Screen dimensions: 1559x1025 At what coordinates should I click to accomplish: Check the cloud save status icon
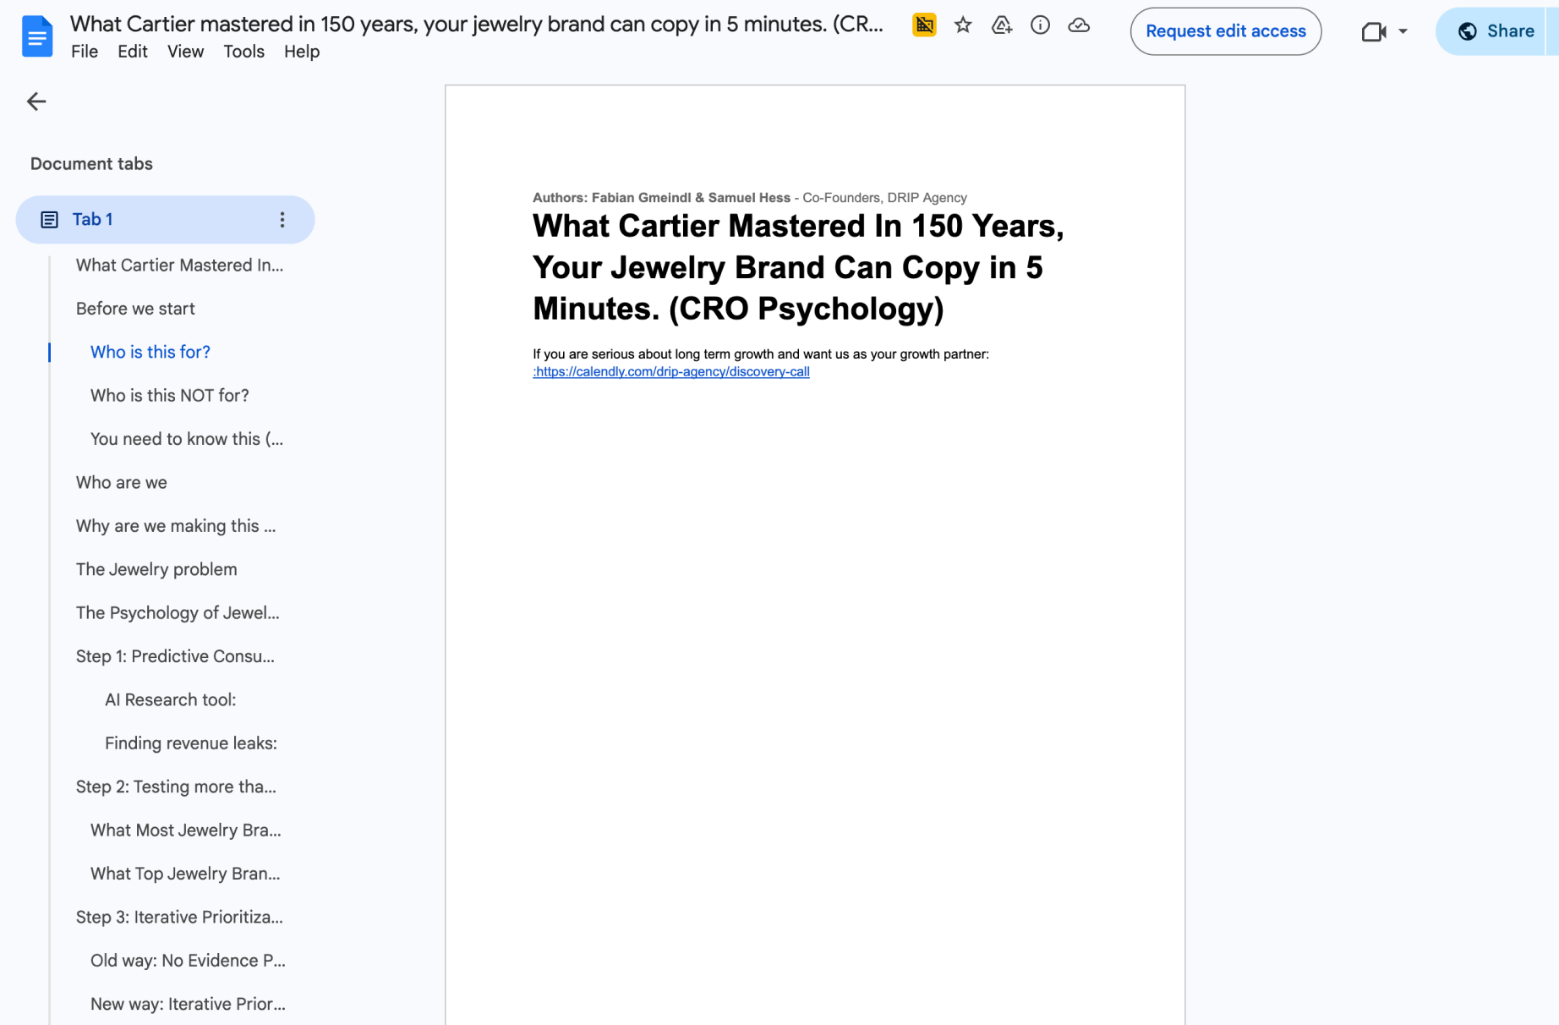point(1079,25)
